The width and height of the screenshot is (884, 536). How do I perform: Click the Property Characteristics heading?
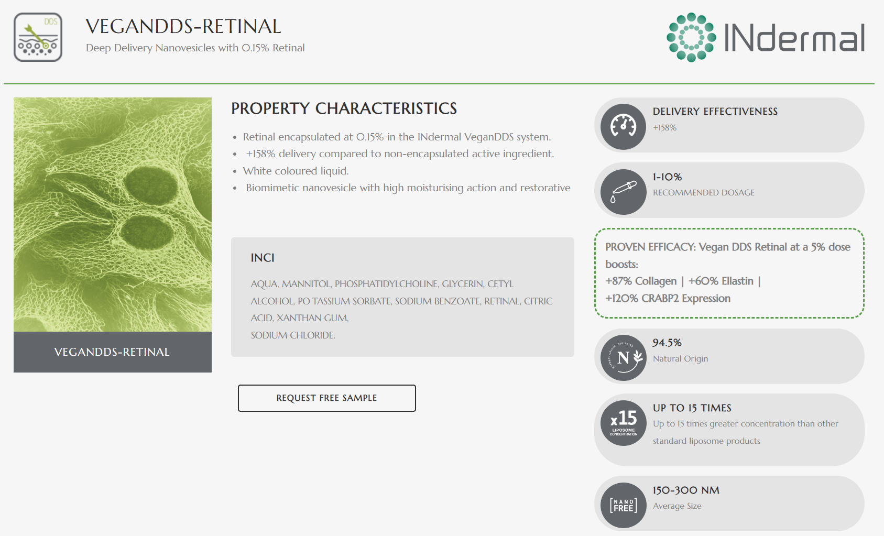pos(344,108)
